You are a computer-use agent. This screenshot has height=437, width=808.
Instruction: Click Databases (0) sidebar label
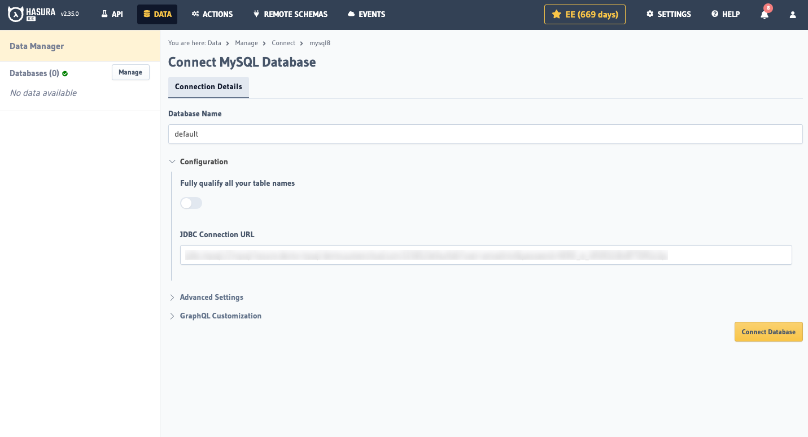point(34,73)
